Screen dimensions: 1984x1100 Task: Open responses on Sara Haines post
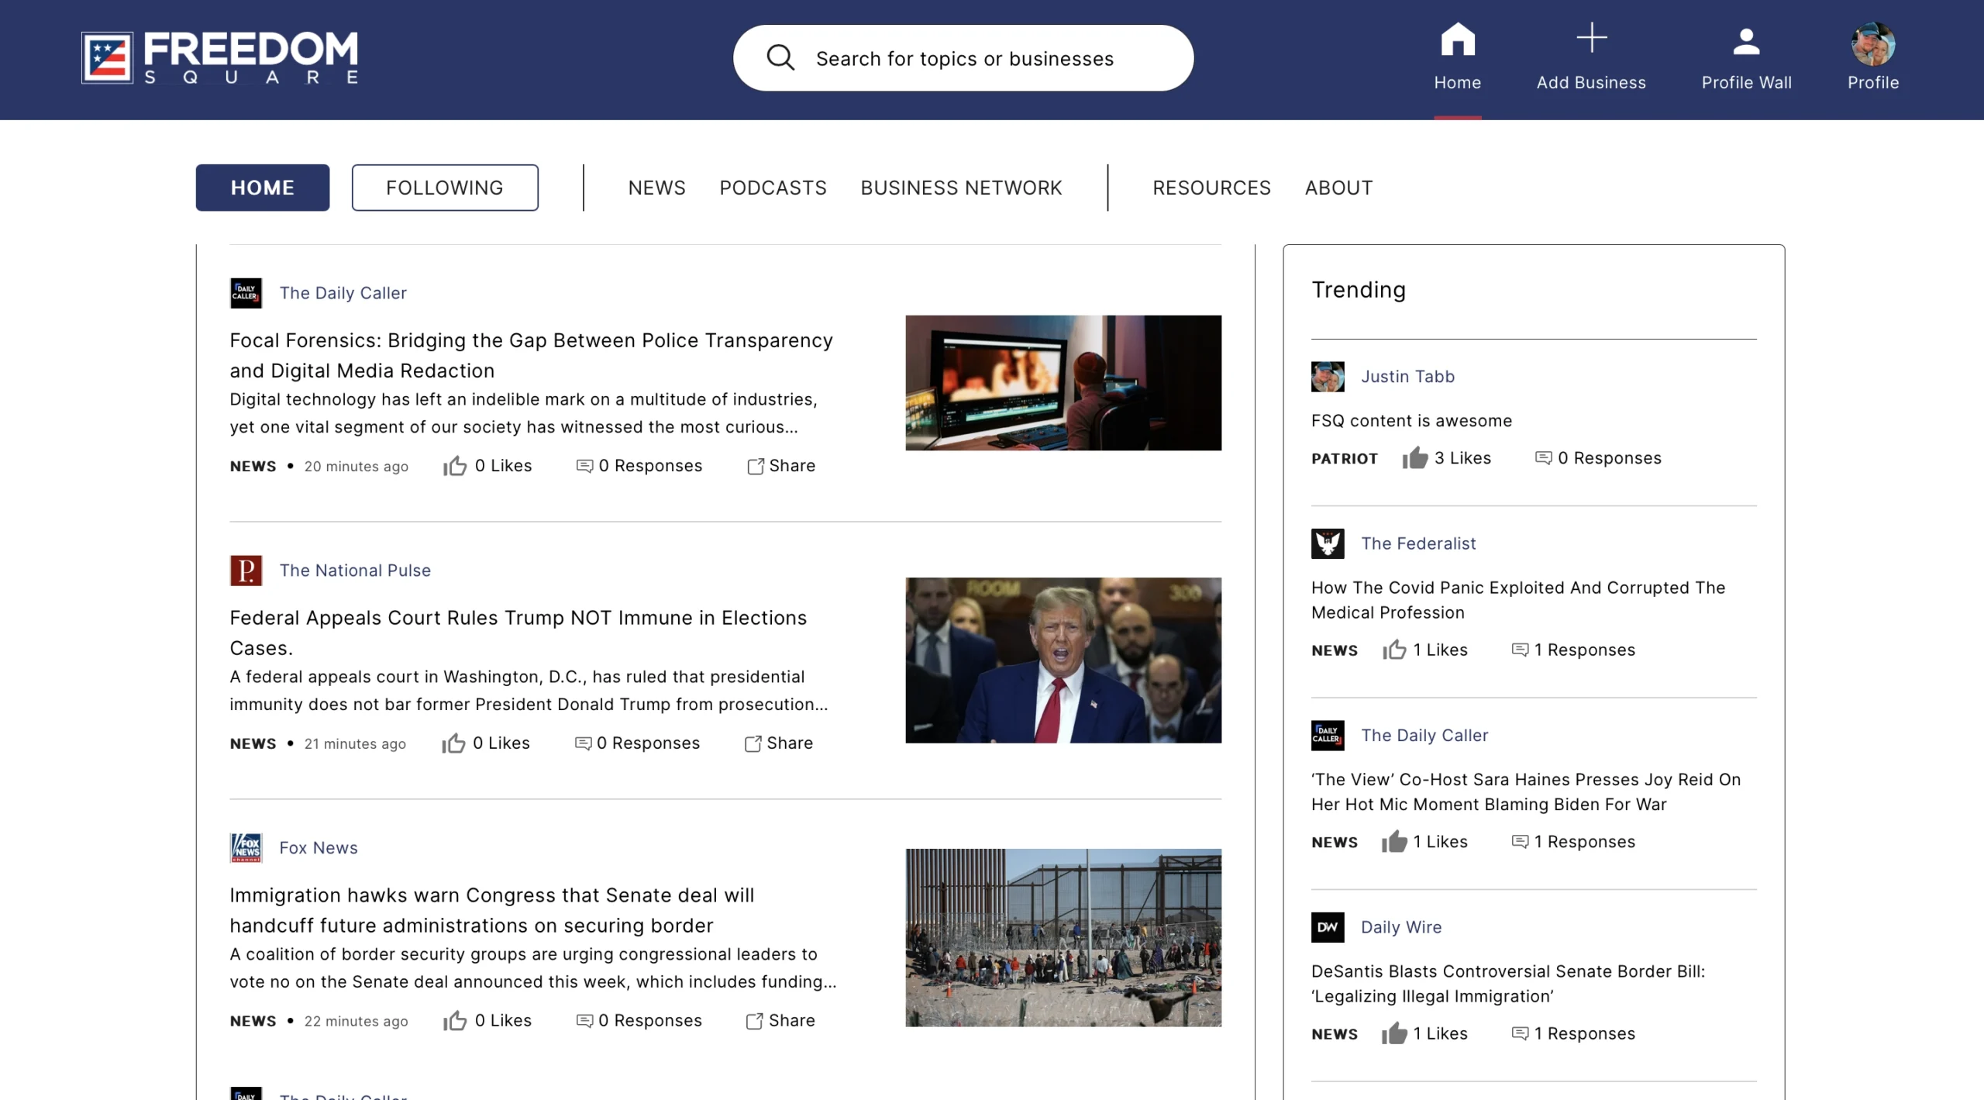1573,842
